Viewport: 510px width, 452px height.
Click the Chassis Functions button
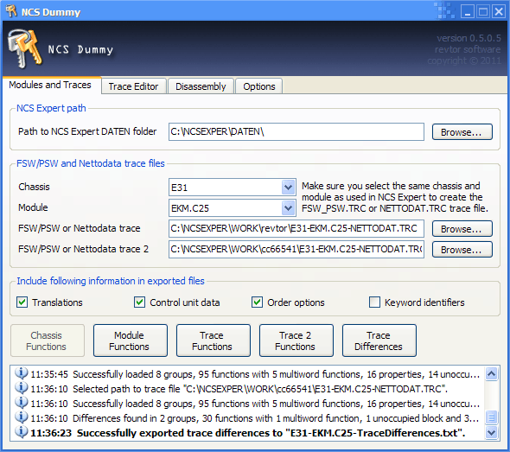click(x=48, y=341)
